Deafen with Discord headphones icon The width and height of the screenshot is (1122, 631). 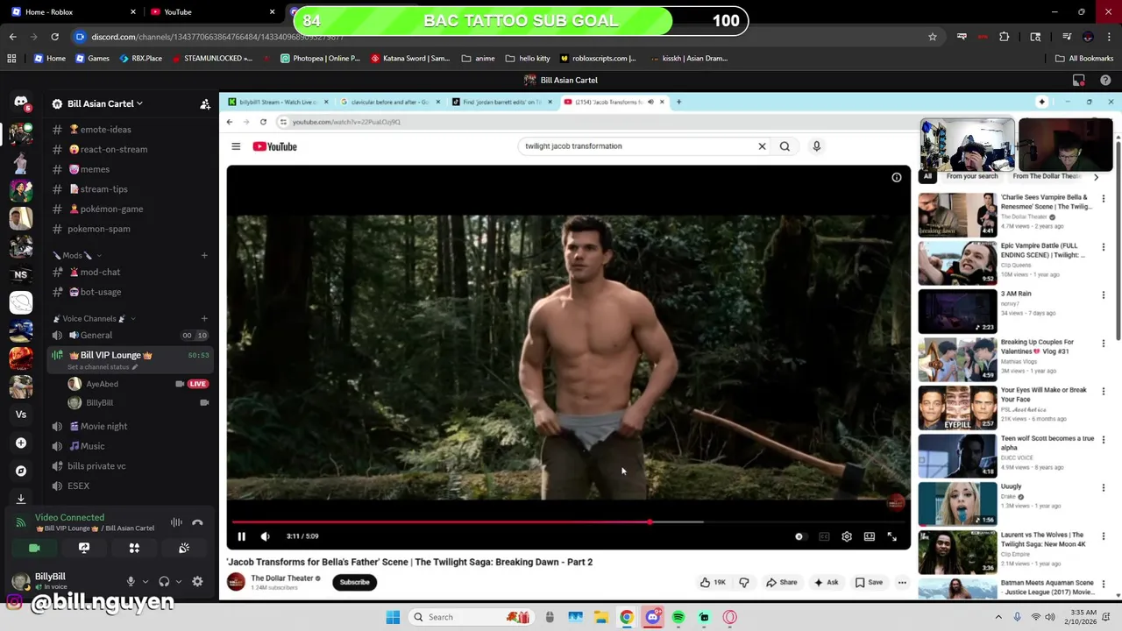[x=164, y=581]
